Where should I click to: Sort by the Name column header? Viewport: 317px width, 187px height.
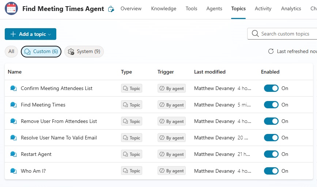coord(15,72)
